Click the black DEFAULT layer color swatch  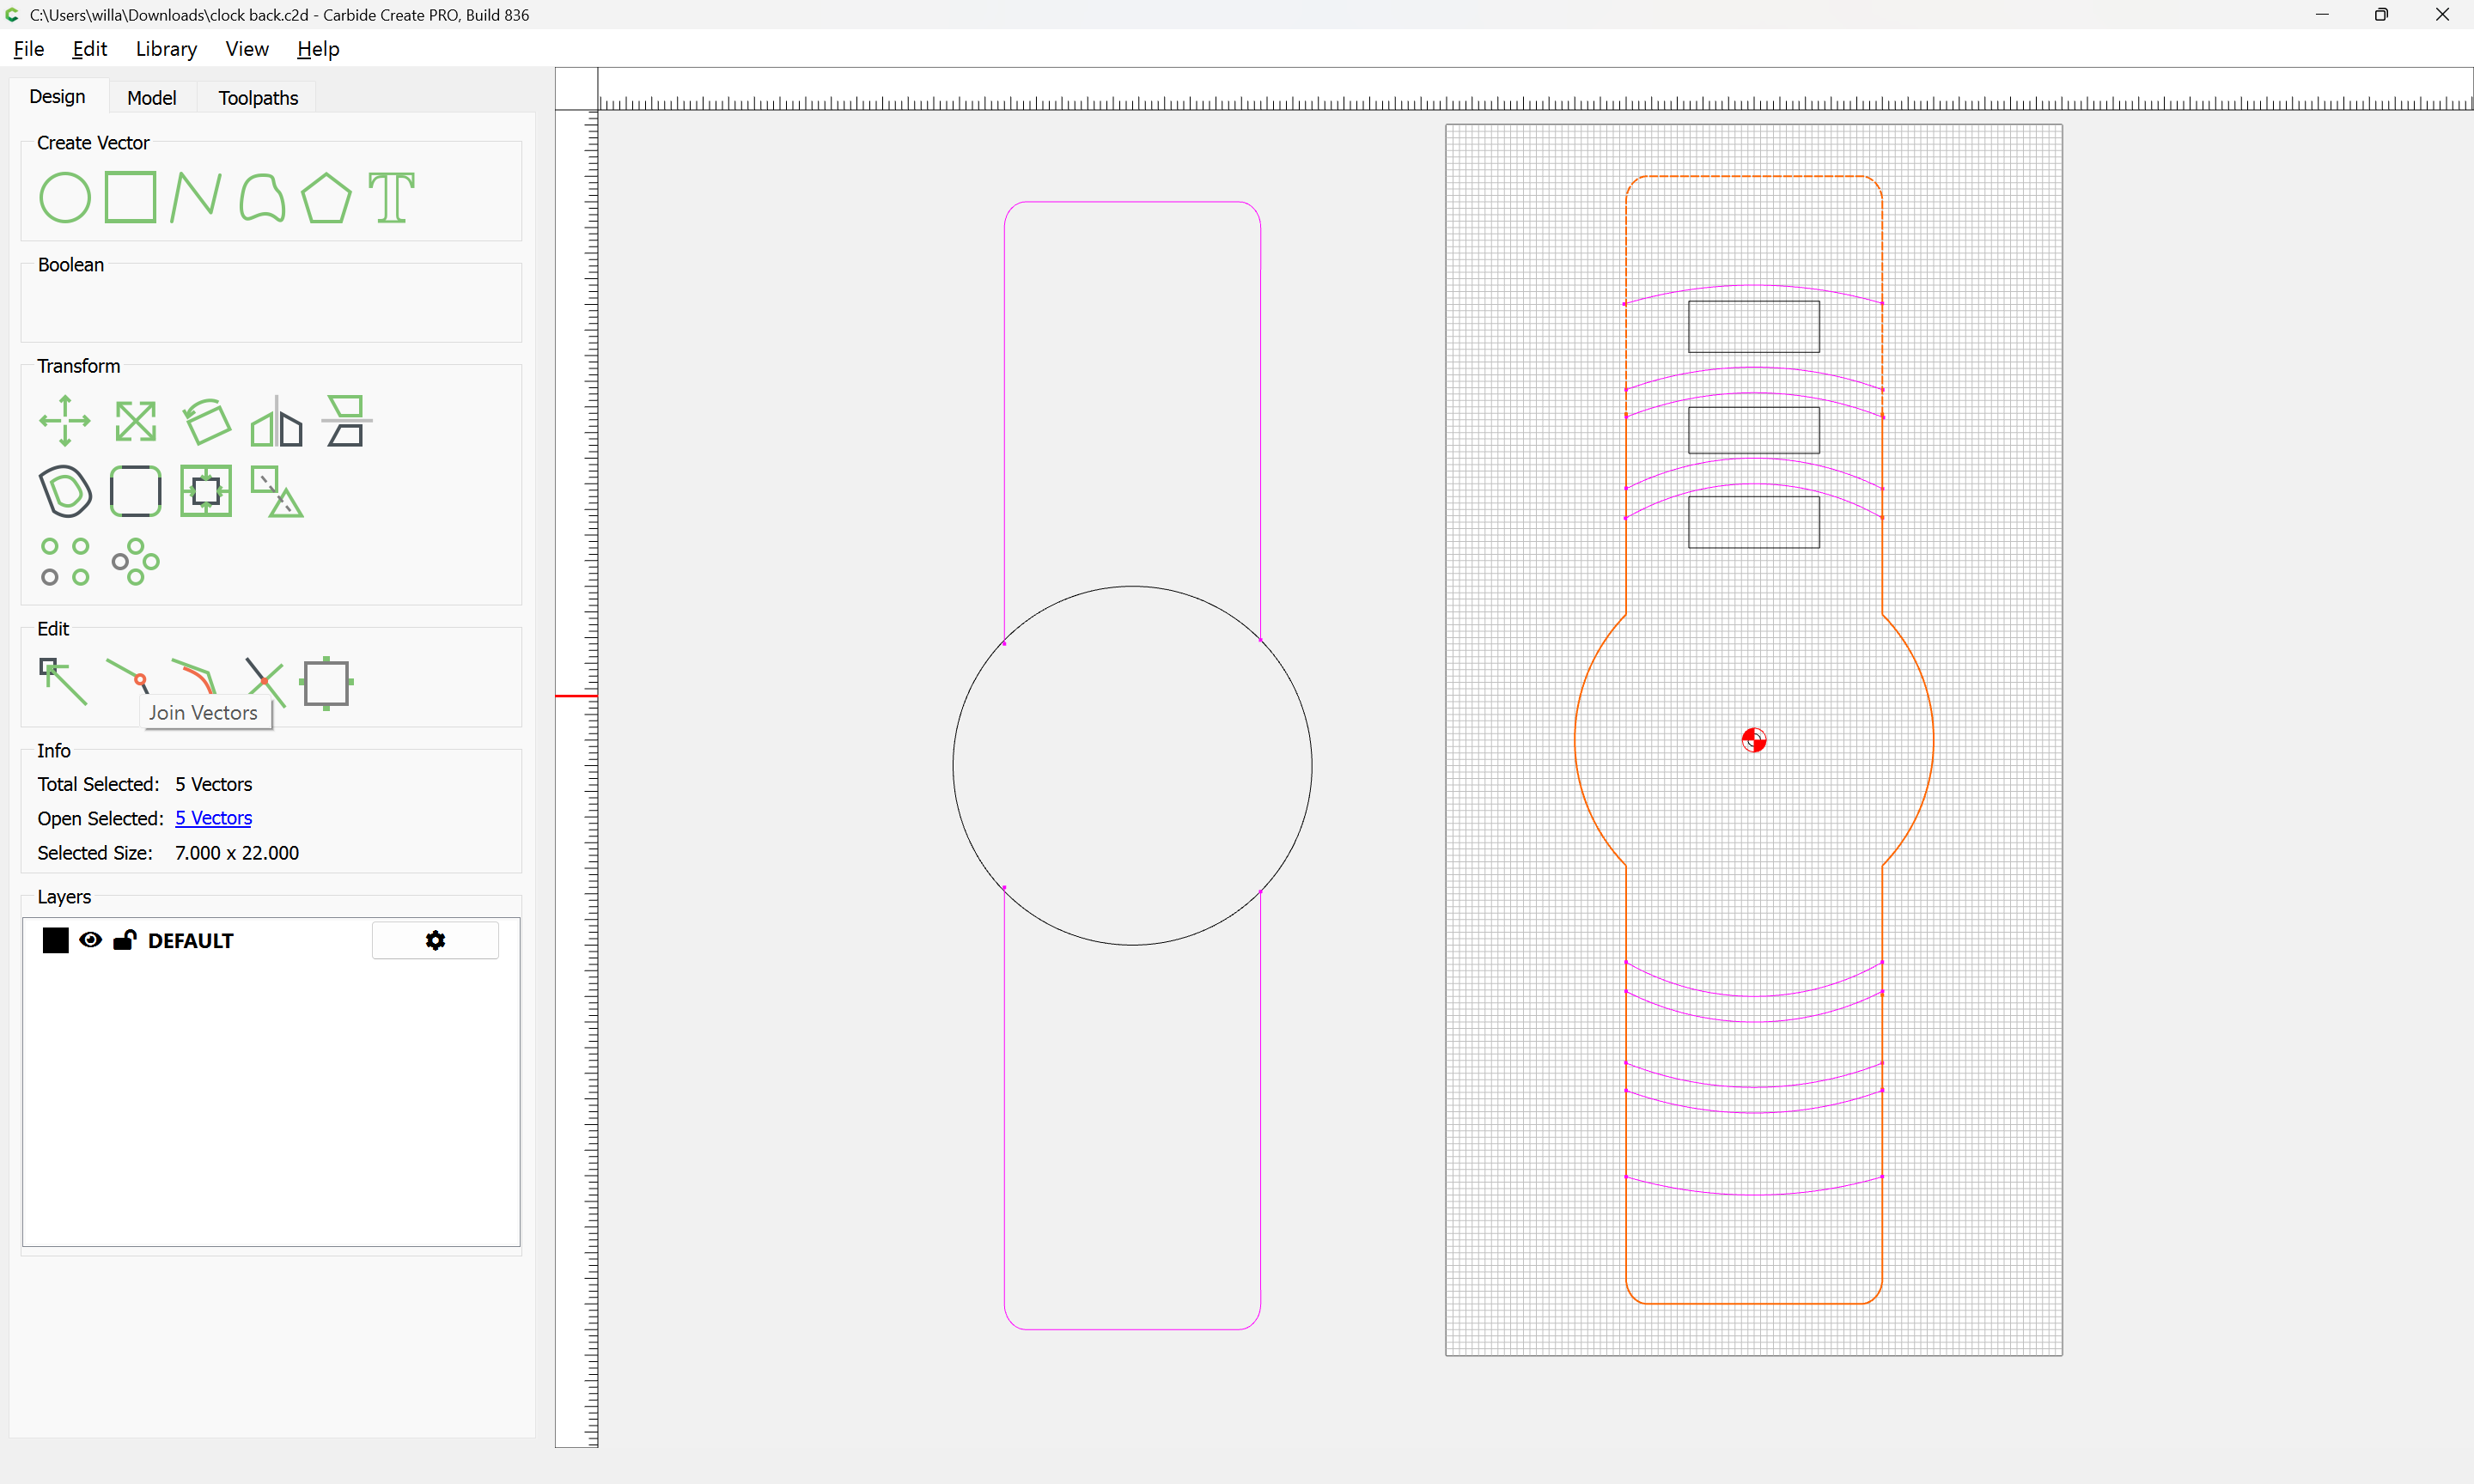pos(56,940)
